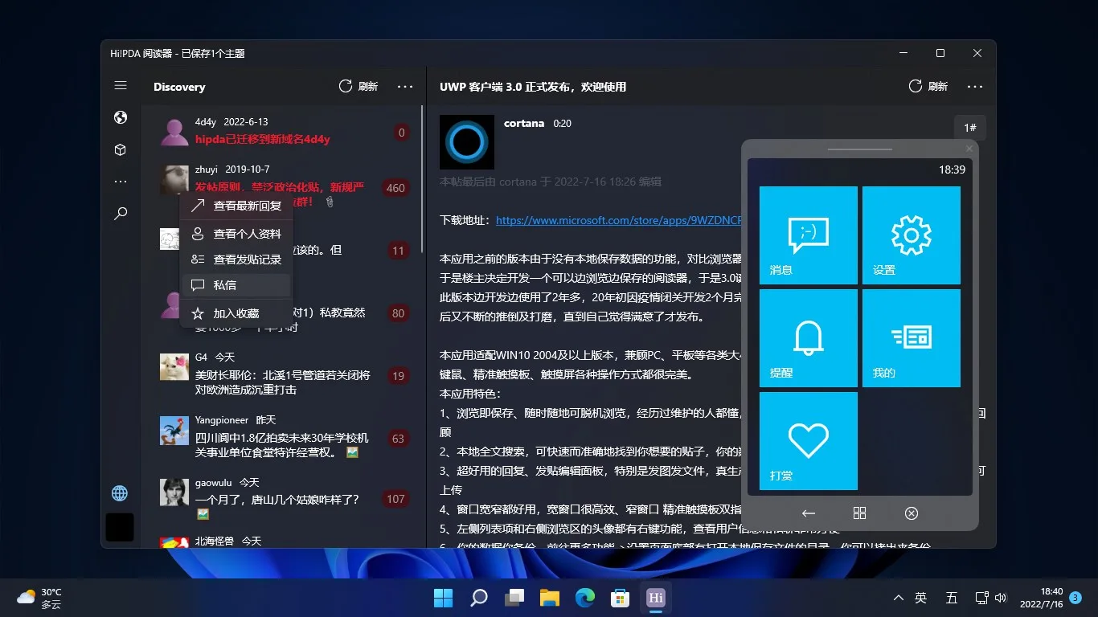Click reply count 80 badge
The height and width of the screenshot is (617, 1098).
tap(398, 313)
